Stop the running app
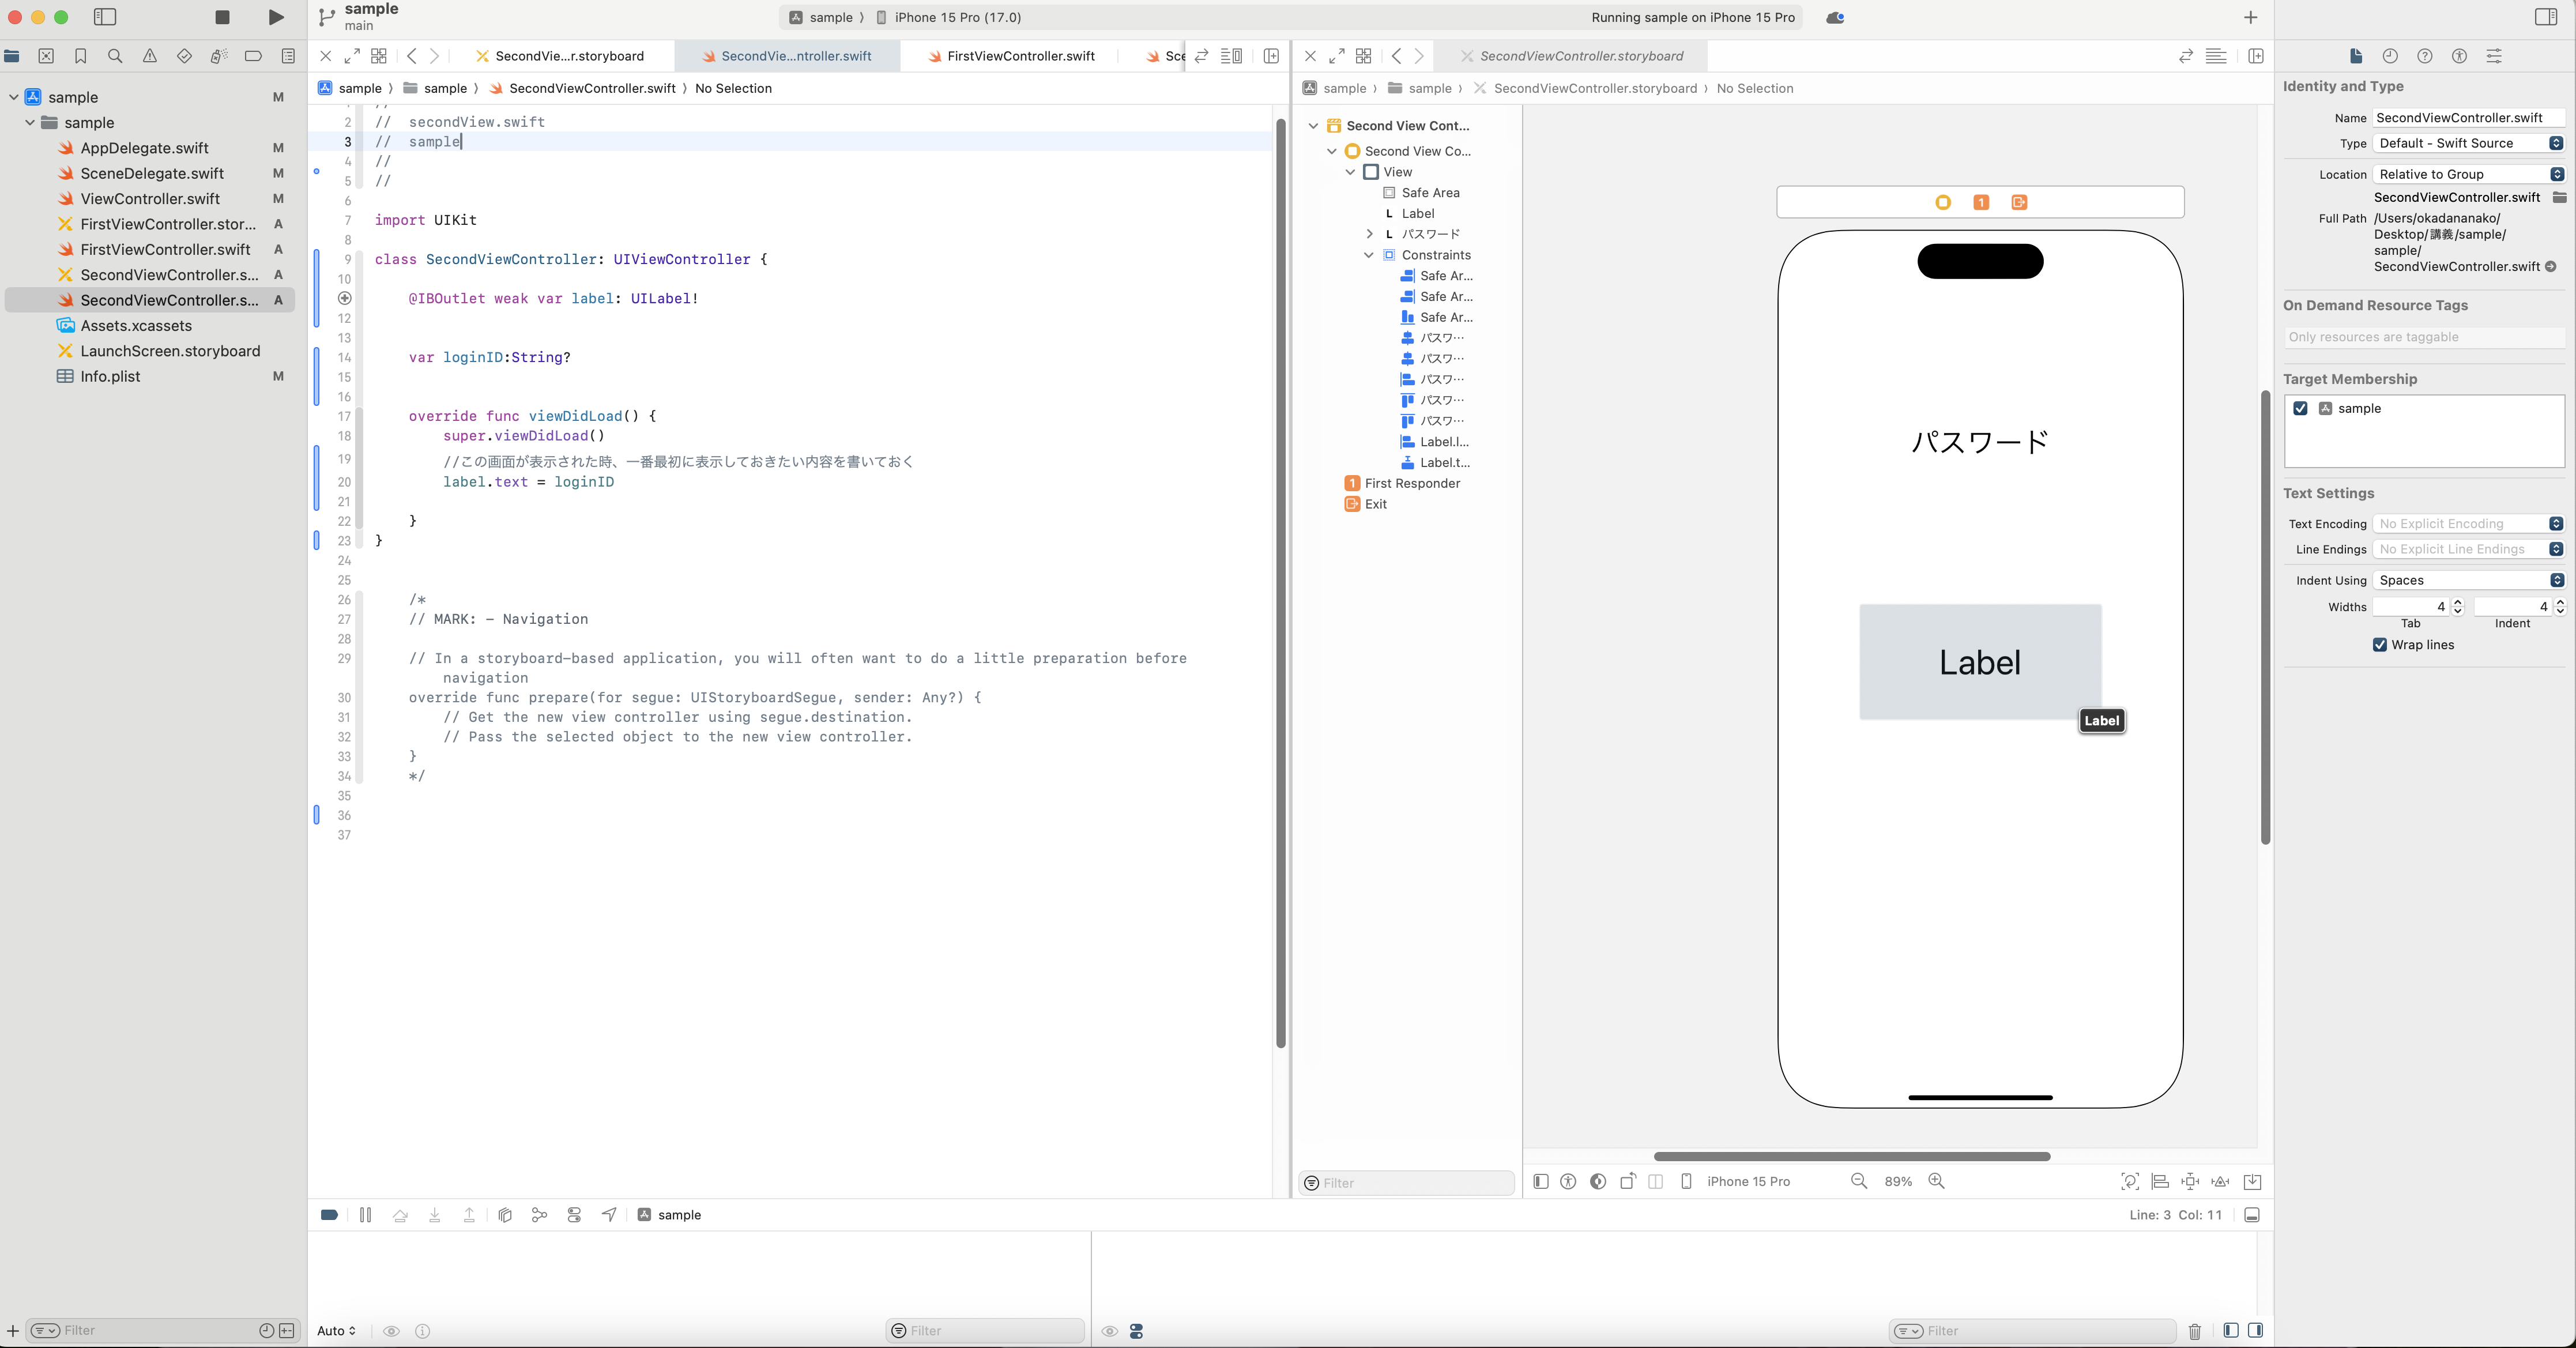Screen dimensions: 2576x1348 tap(222, 17)
